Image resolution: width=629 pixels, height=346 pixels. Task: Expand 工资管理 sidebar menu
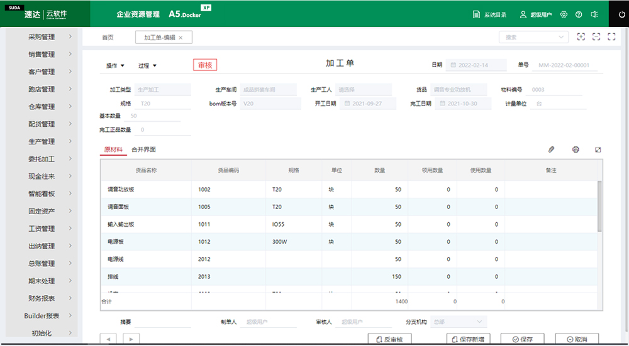tap(42, 229)
